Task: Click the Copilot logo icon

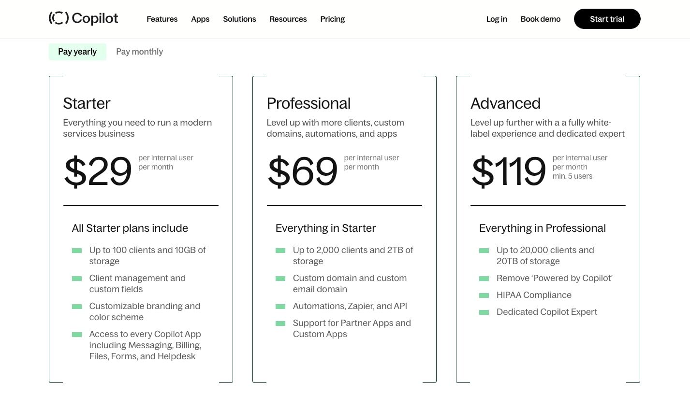Action: [x=59, y=18]
